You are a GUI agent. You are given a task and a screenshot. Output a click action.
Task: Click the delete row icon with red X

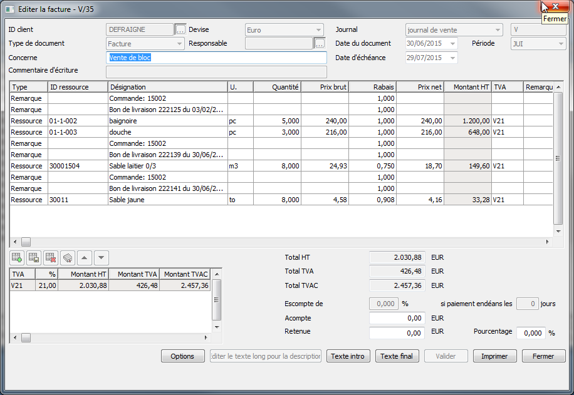click(x=51, y=257)
